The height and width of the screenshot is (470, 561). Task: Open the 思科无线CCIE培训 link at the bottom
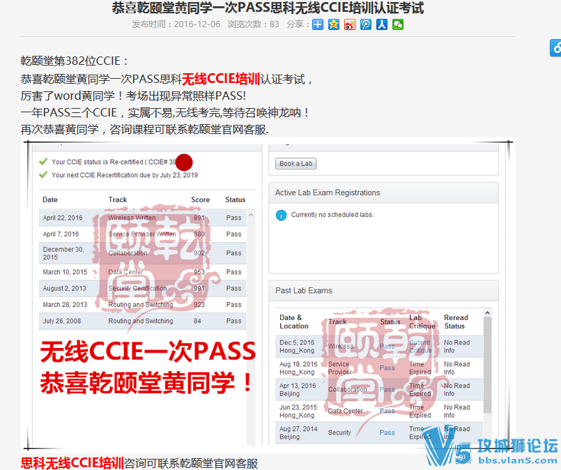[72, 463]
